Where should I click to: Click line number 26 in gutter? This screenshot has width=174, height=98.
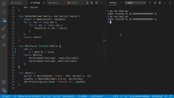click(x=13, y=46)
